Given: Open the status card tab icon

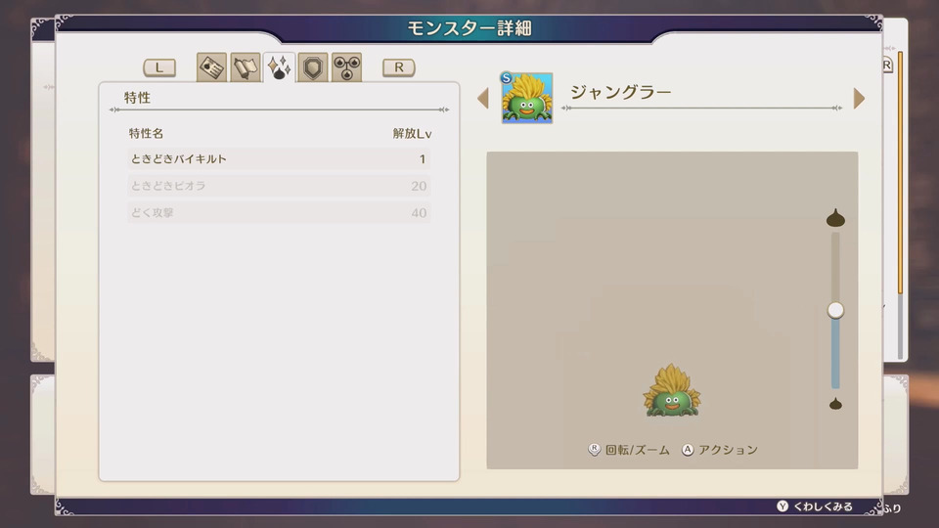Looking at the screenshot, I should coord(211,67).
